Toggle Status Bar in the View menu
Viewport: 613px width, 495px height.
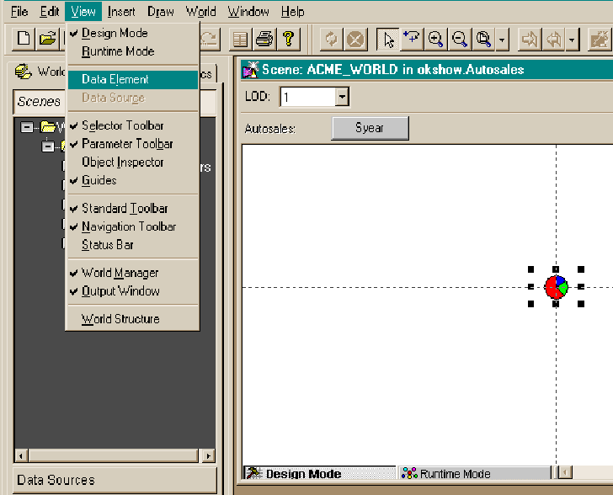[x=107, y=245]
